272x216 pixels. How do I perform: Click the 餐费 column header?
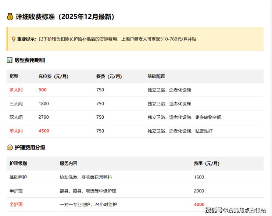click(109, 76)
